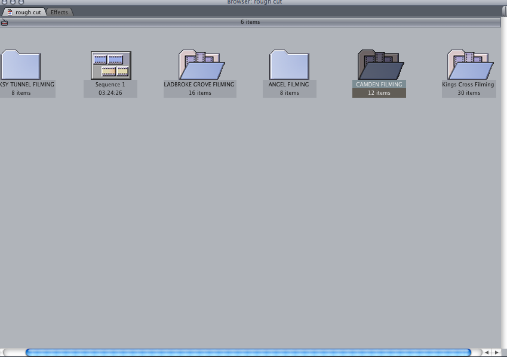The image size is (507, 357).
Task: Click the scroll right arrow button
Action: [x=496, y=352]
